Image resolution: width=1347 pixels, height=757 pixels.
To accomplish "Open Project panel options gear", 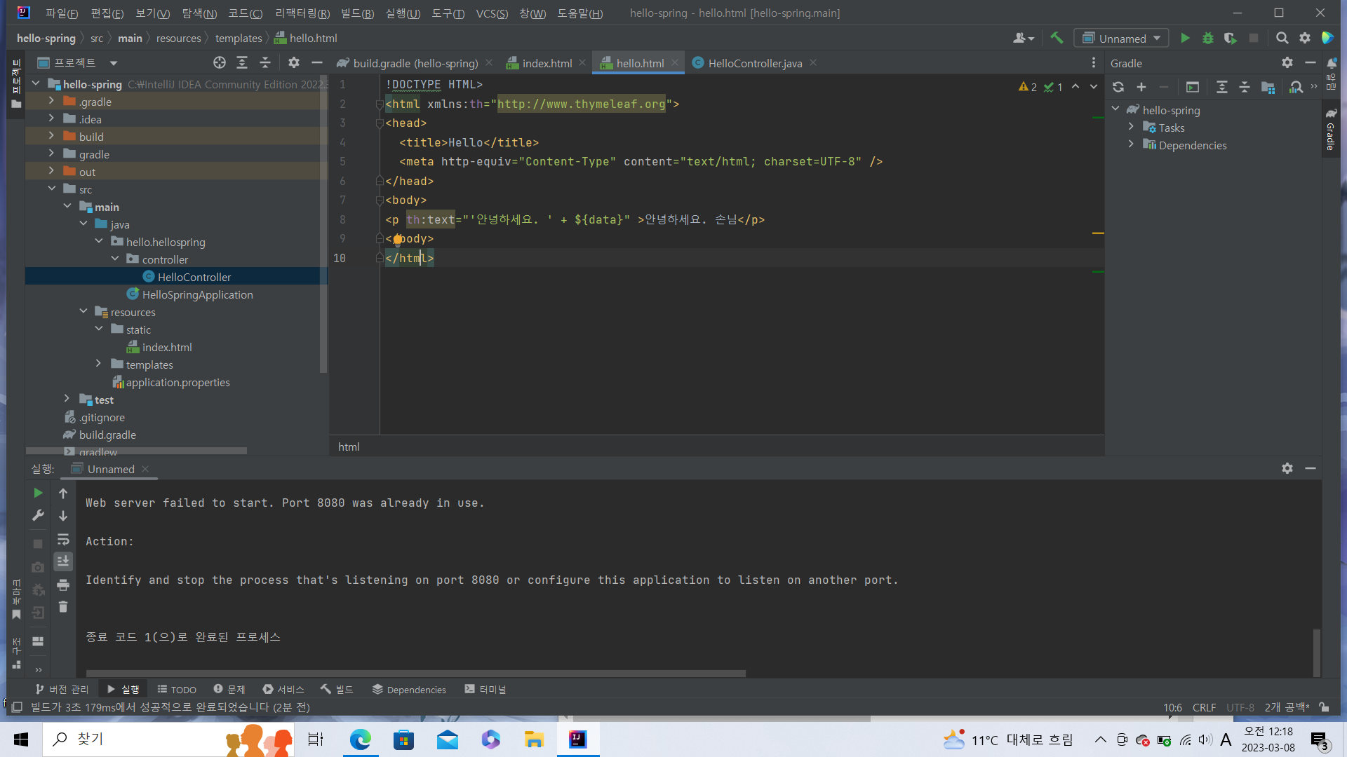I will click(x=294, y=63).
